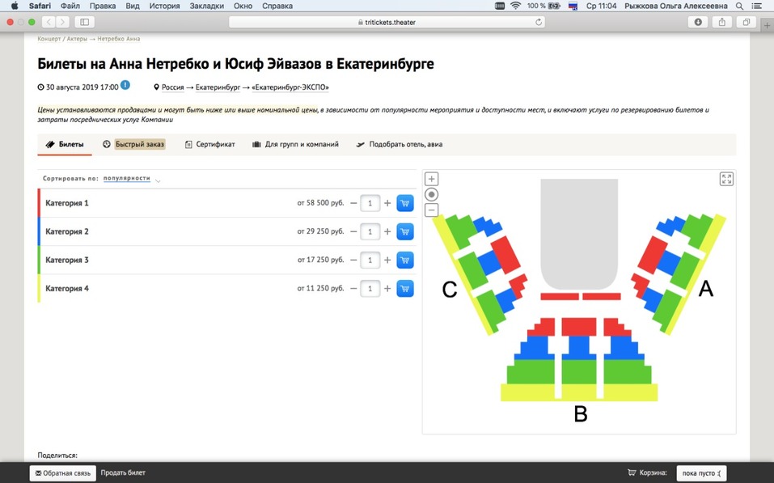Click quantity field for Категория 1
This screenshot has height=483, width=774.
(x=370, y=204)
